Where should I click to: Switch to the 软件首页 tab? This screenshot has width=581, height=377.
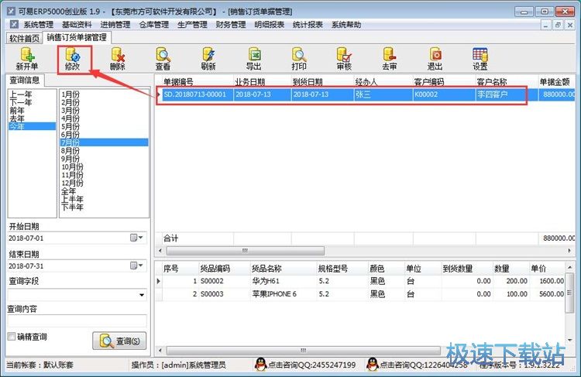[x=25, y=37]
